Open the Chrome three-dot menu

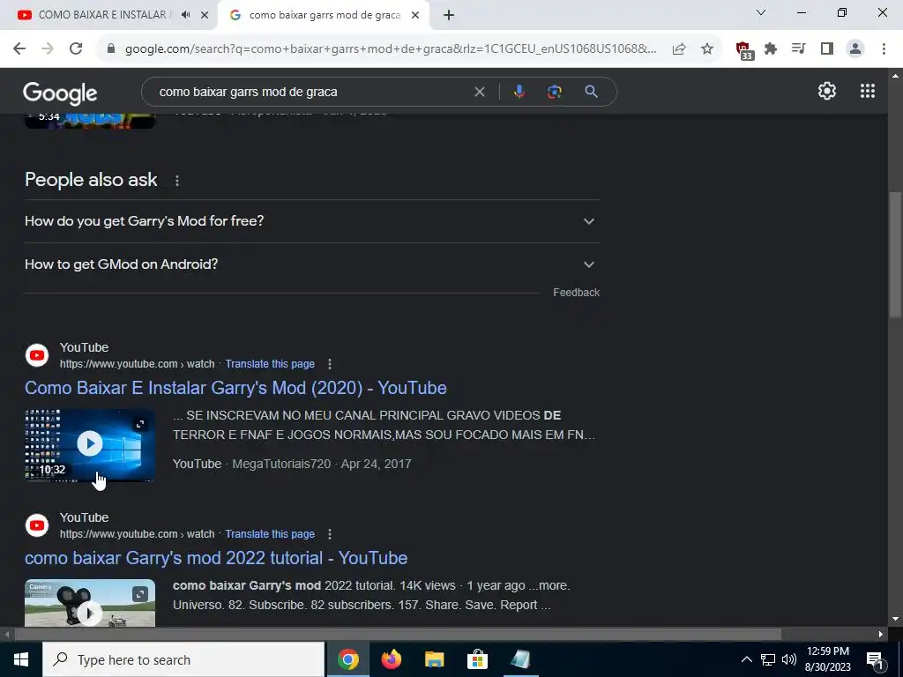click(x=884, y=48)
